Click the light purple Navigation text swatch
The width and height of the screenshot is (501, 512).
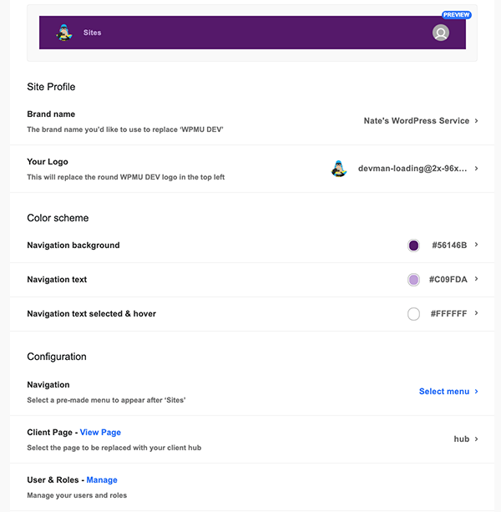point(413,280)
